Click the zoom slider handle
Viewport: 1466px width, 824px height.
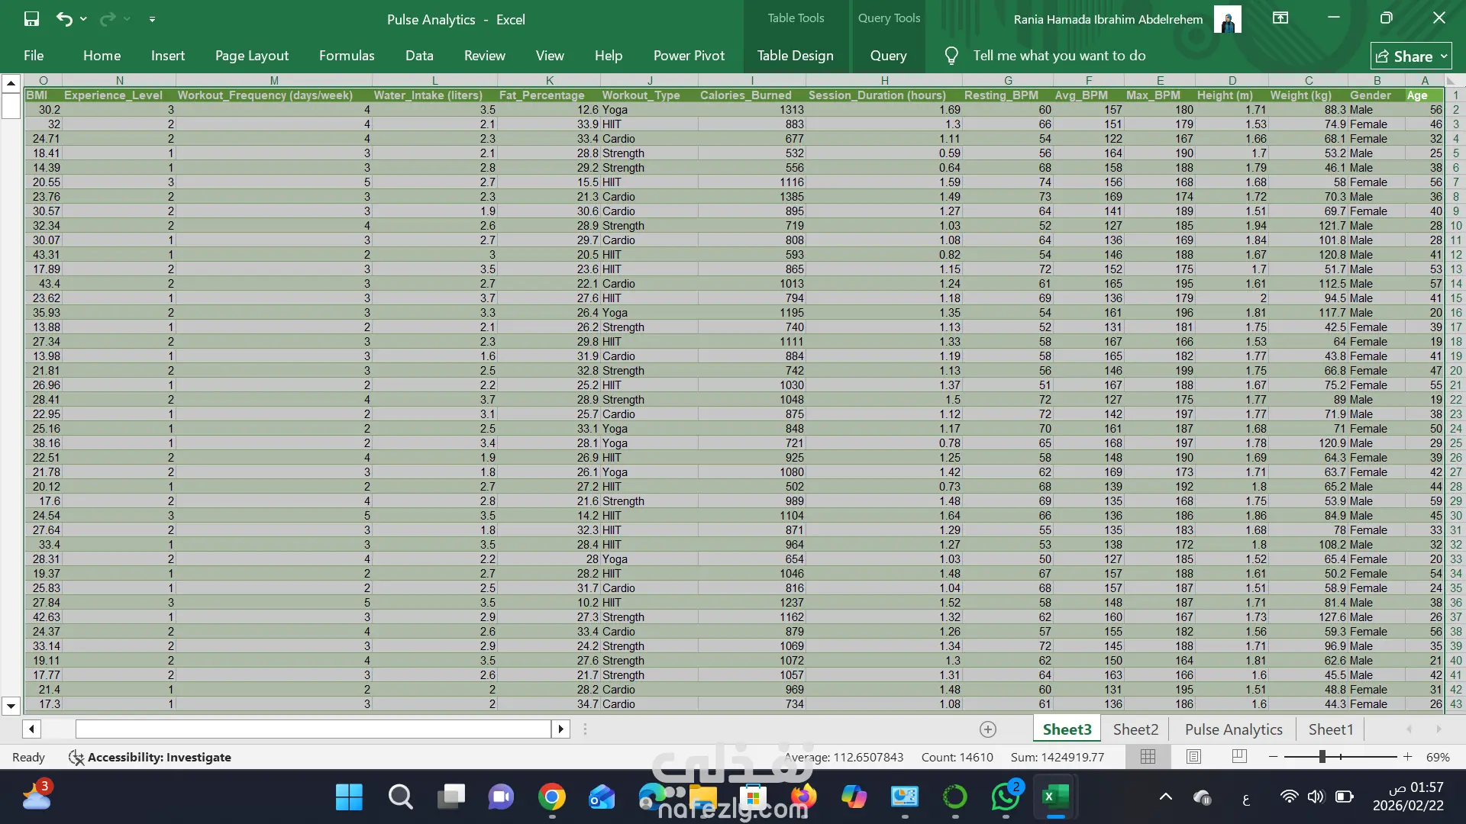(1322, 756)
